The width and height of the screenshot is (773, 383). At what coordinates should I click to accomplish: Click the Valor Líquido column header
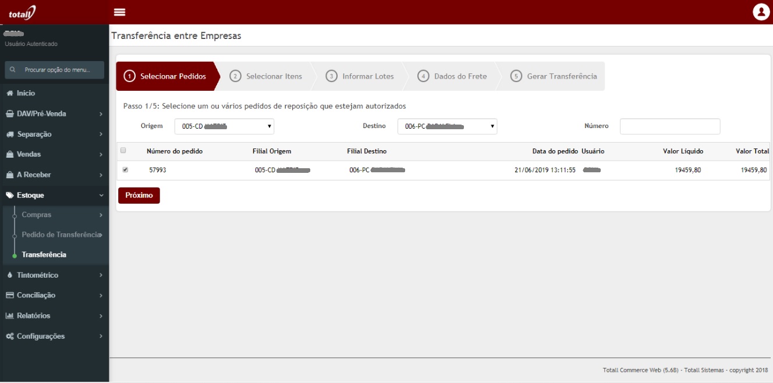tap(683, 151)
